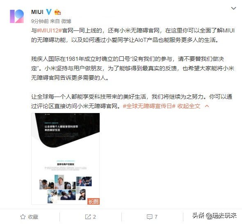Open the attached long image thumbnail

tap(66, 159)
